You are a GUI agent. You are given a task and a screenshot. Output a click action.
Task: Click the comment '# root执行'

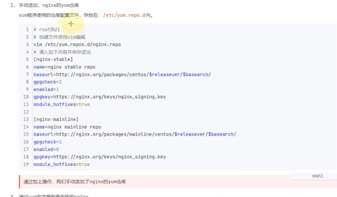click(47, 30)
